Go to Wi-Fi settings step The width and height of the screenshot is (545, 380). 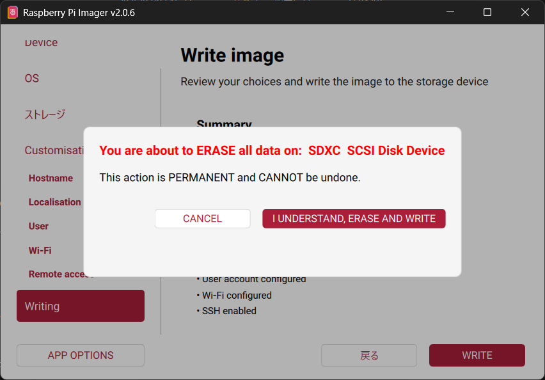pos(40,250)
